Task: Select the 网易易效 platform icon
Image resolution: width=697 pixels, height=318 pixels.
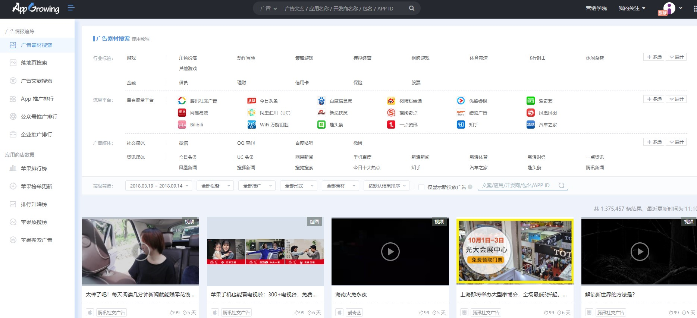Action: tap(182, 113)
